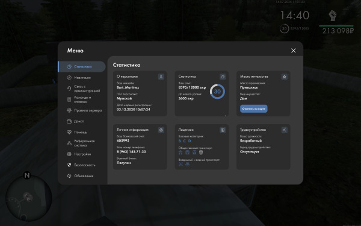
Task: Click the bank account number 605995
Action: tap(123, 140)
